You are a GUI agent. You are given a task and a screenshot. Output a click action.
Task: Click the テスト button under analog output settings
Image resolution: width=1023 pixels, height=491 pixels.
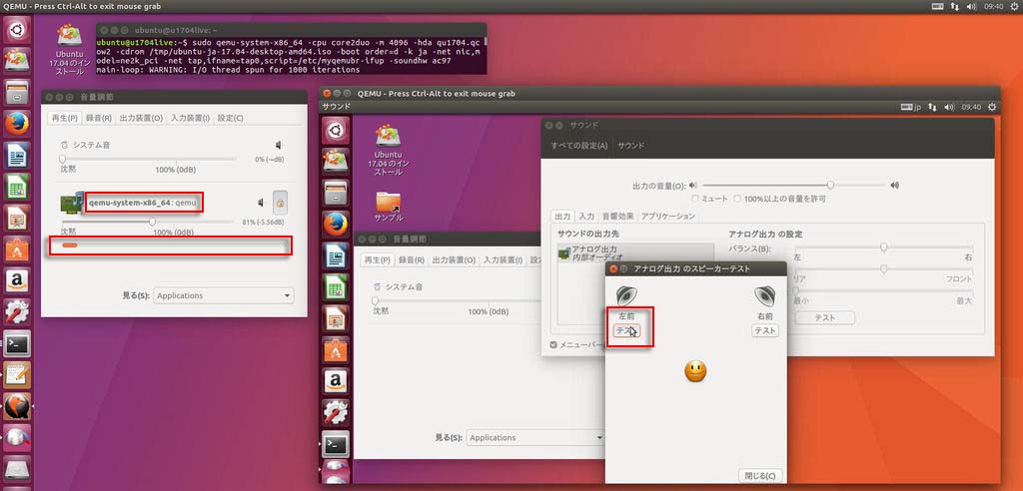click(824, 318)
